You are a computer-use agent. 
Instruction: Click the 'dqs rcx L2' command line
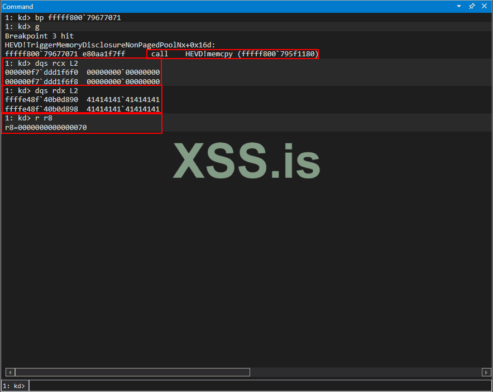click(41, 64)
